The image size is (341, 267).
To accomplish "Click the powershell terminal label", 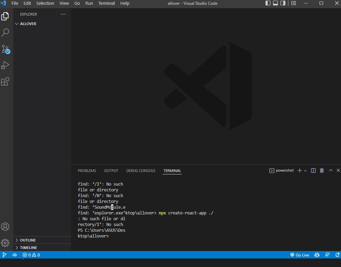I will point(282,171).
